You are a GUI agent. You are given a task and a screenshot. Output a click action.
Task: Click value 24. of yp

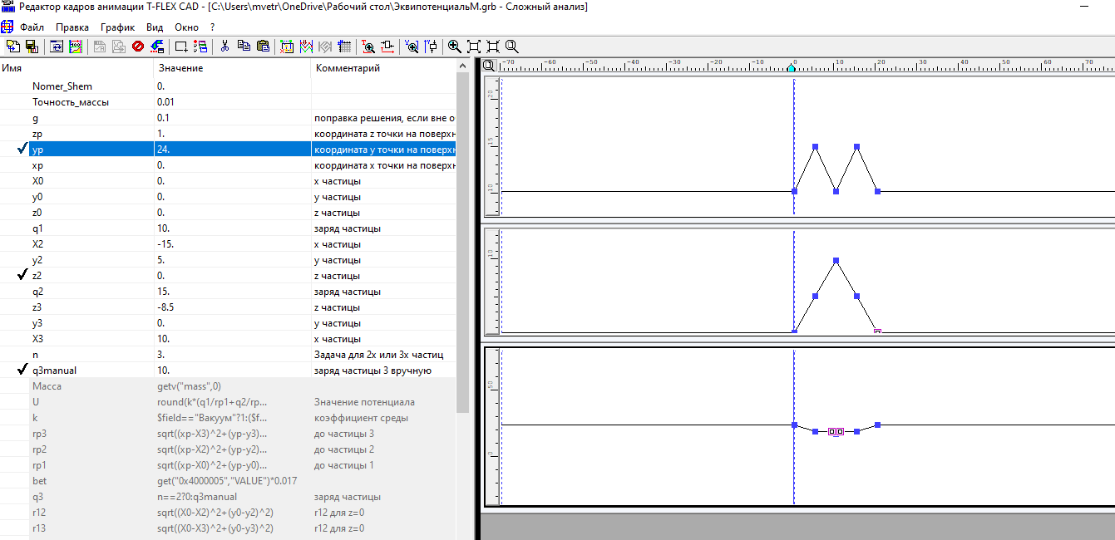tap(162, 150)
